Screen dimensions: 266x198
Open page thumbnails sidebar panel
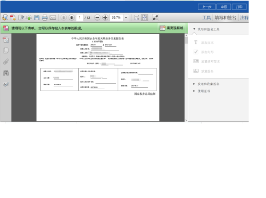pos(6,51)
